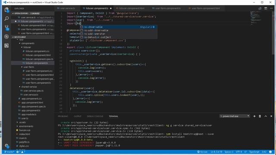Screen dimensions: 276x155
Task: Kill the terminal with the trash icon
Action: click(x=260, y=116)
